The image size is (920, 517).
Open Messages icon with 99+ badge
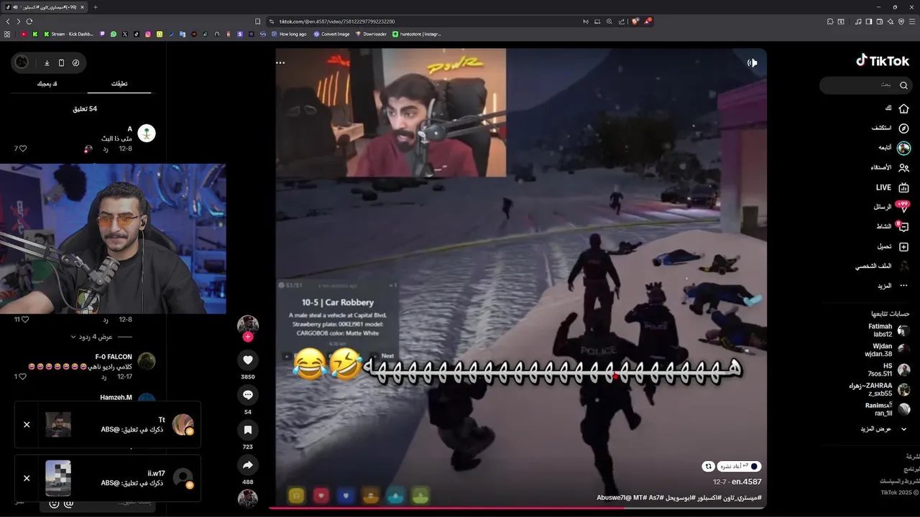tap(903, 207)
